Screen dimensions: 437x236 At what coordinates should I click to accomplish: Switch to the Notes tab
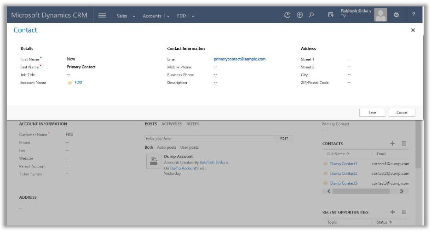point(192,124)
